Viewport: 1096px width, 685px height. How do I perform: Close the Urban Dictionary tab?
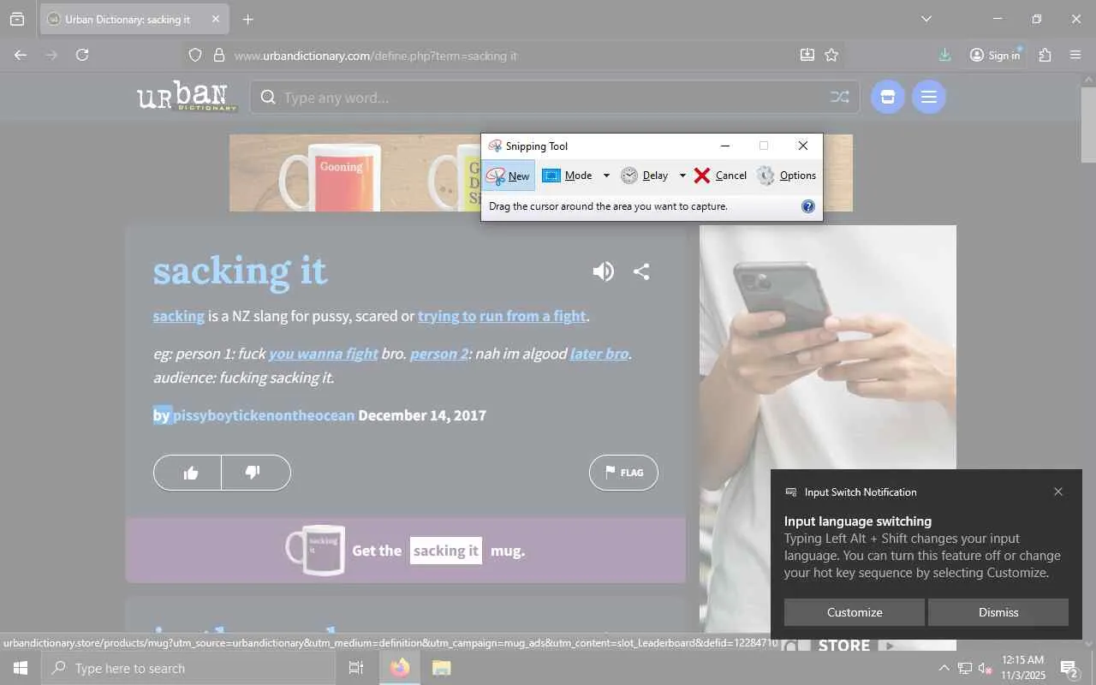[216, 19]
